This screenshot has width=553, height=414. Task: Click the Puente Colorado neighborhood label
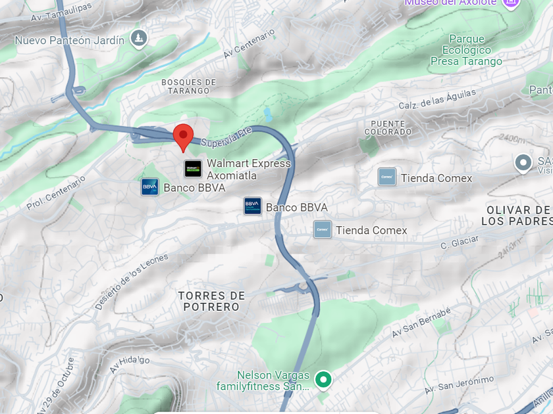[x=388, y=127]
